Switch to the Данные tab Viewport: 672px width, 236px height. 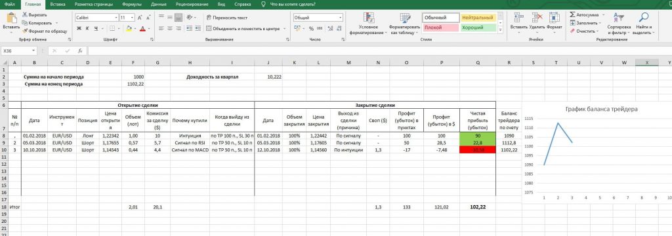point(159,4)
